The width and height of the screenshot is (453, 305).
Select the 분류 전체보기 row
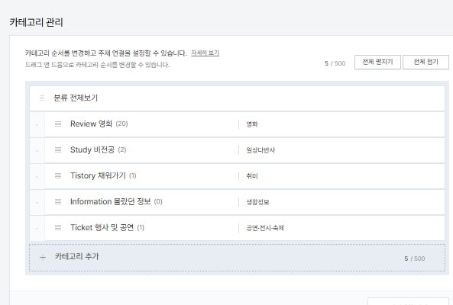[x=237, y=98]
